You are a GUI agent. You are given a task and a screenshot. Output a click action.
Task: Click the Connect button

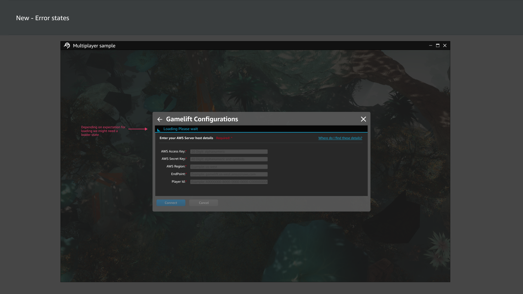[171, 203]
